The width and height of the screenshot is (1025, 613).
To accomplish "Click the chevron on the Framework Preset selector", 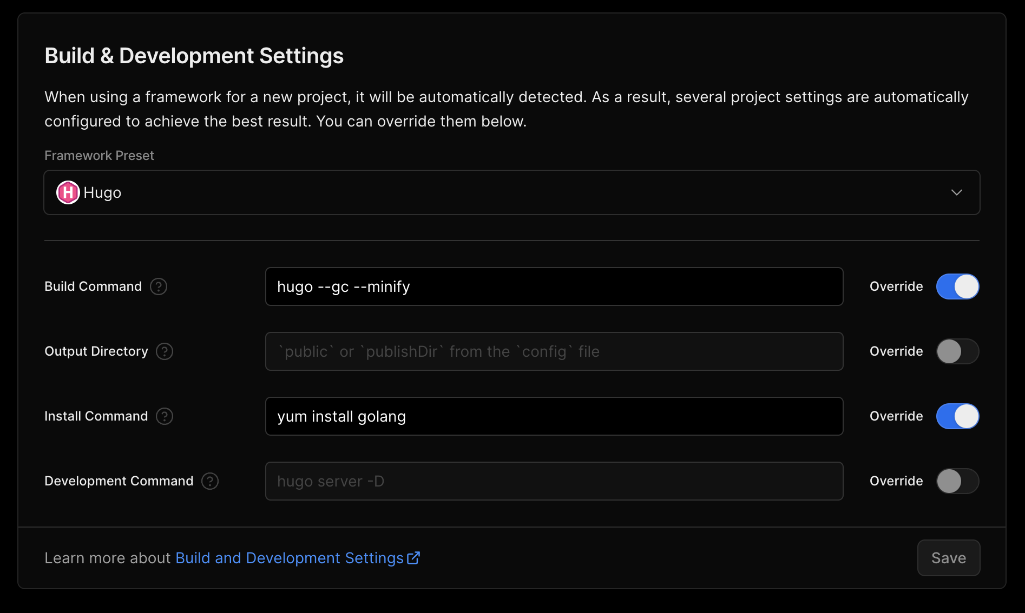I will 957,192.
